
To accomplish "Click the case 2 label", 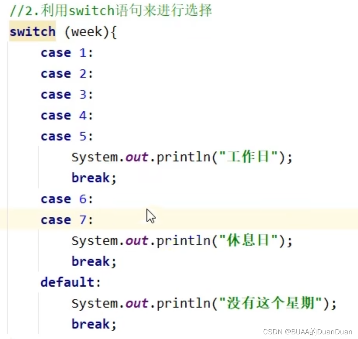I will (x=66, y=74).
